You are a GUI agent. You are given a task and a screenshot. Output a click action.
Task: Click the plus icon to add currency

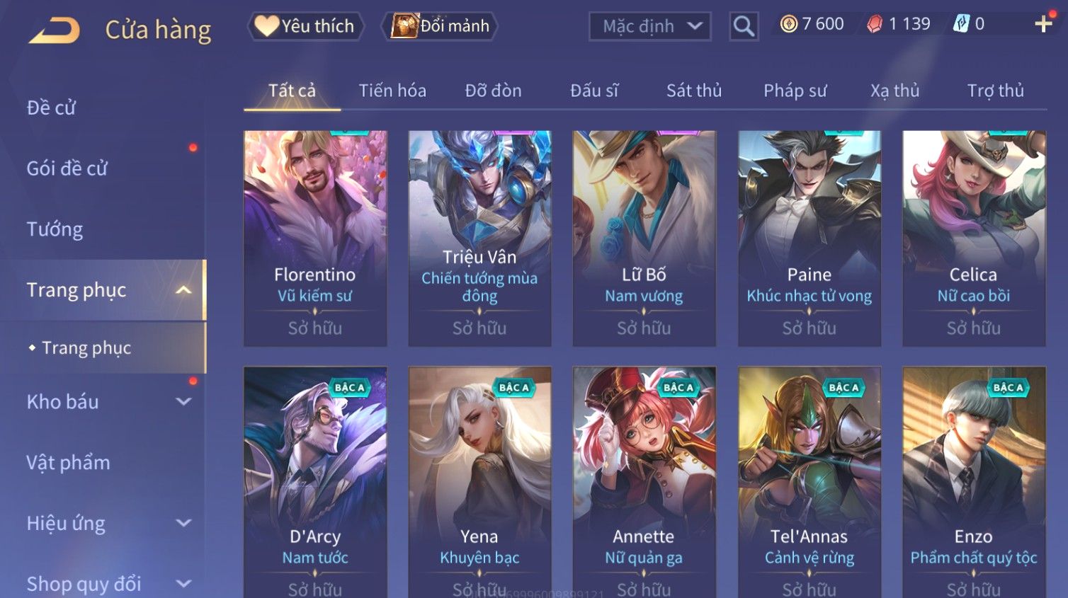coord(1043,24)
